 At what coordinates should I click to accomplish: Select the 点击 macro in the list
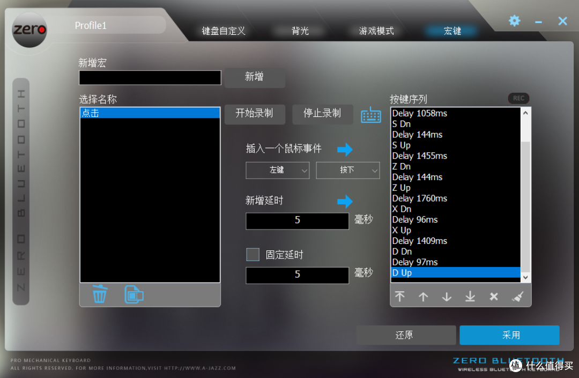coord(150,113)
